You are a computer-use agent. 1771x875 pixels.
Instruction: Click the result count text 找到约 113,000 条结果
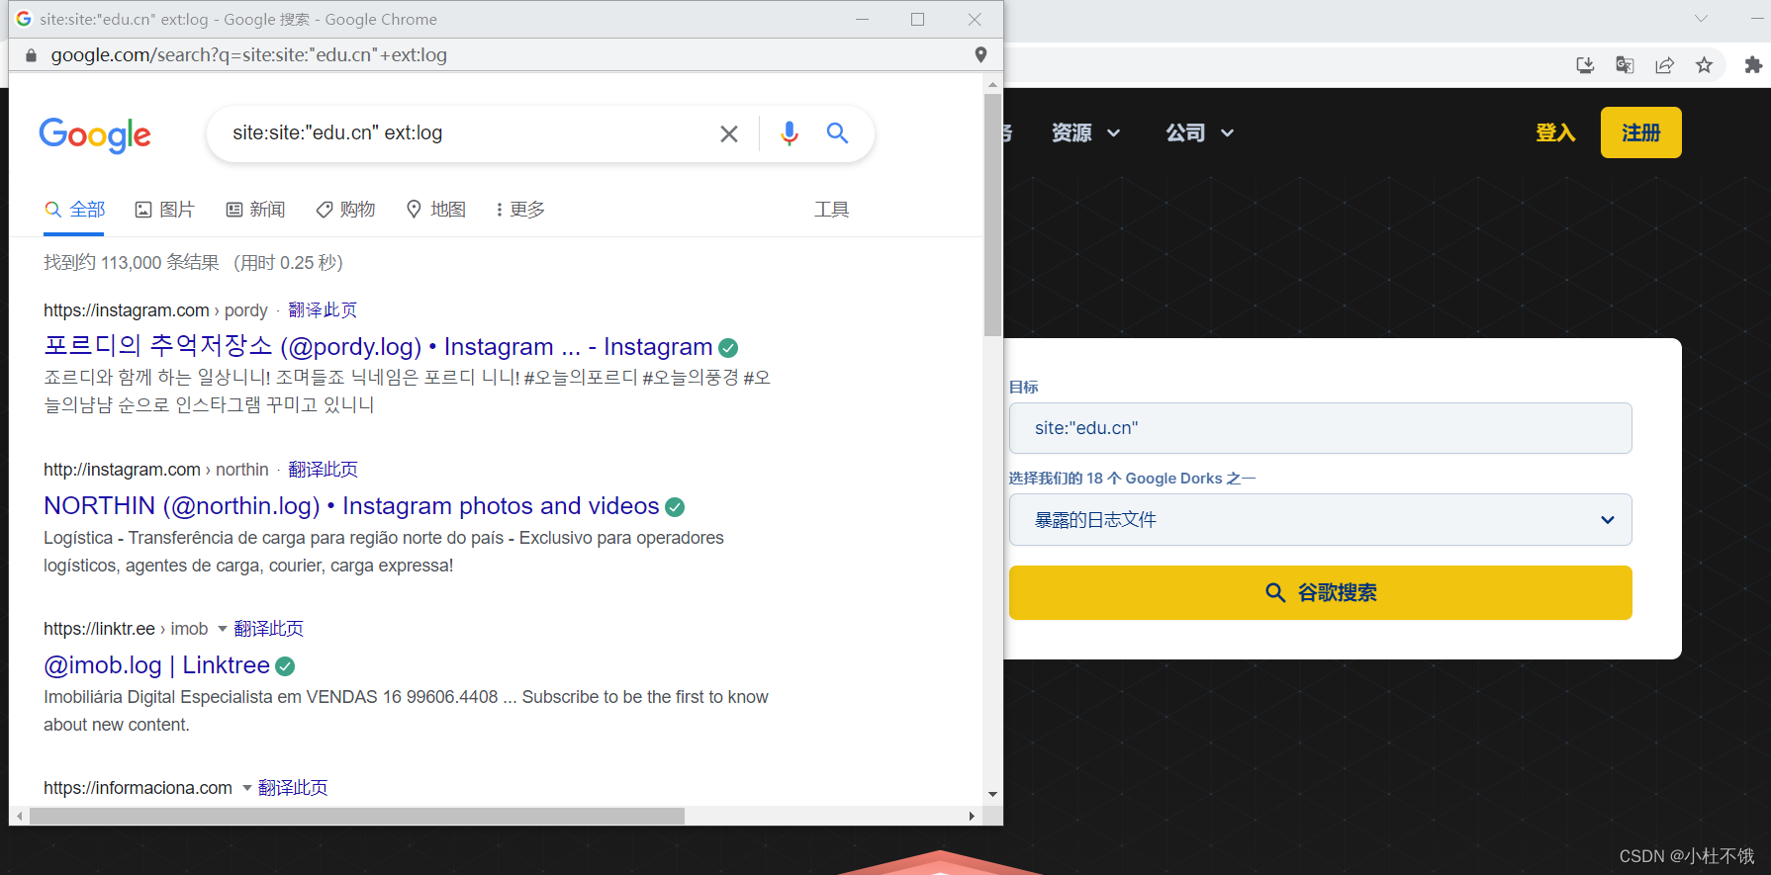(x=132, y=263)
